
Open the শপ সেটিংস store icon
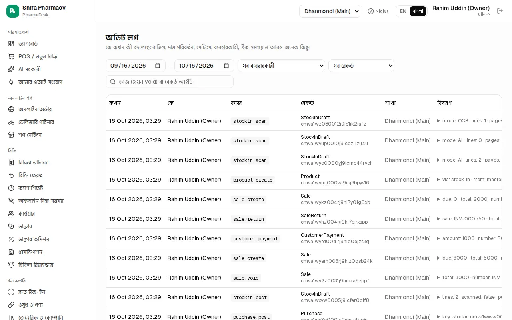pos(11,135)
